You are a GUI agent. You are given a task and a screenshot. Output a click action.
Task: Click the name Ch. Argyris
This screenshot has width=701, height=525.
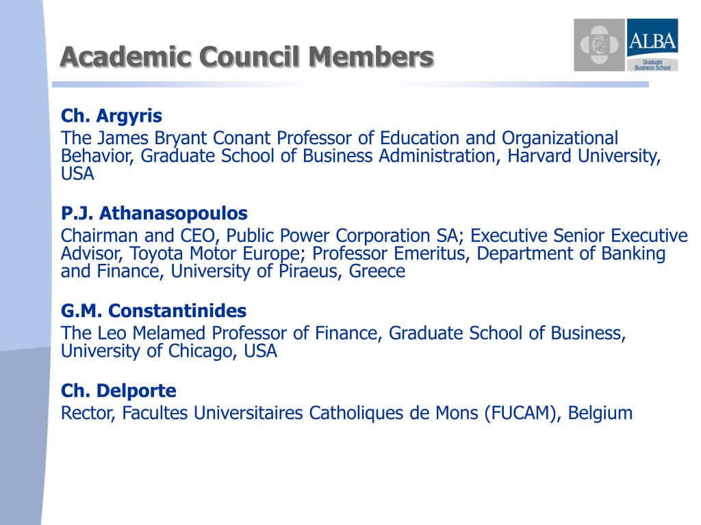tap(112, 116)
